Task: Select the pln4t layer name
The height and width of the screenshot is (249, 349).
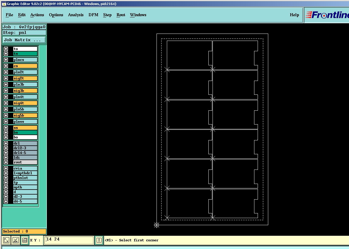Action: tap(25, 97)
